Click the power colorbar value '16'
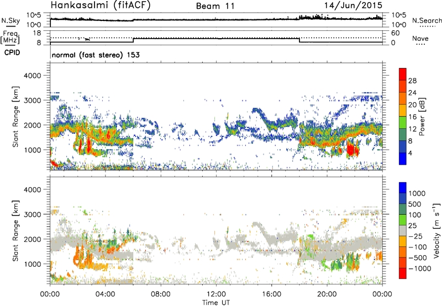 (x=412, y=117)
